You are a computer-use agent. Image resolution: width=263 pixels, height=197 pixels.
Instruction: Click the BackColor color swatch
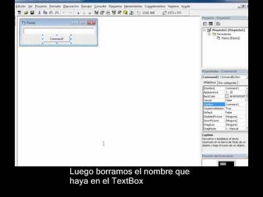227,96
